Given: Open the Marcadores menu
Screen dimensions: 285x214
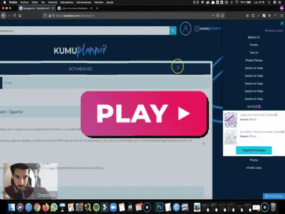Looking at the screenshot, I should point(66,2).
